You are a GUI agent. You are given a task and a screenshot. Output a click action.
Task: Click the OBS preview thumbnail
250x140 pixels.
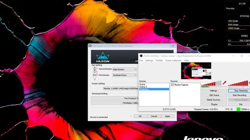[196, 71]
